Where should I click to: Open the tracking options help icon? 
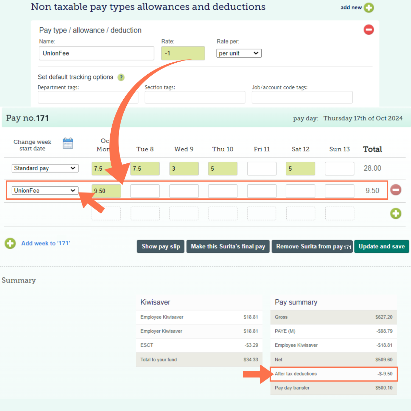[121, 77]
